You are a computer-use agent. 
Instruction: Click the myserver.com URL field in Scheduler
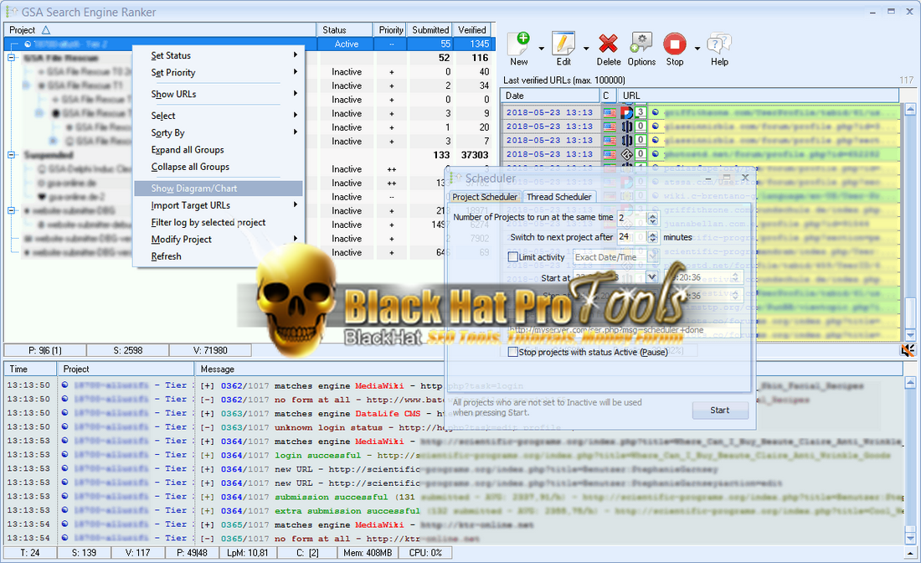pos(624,330)
